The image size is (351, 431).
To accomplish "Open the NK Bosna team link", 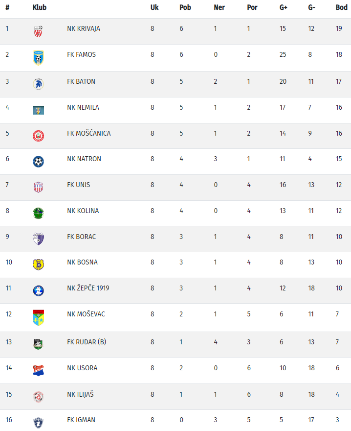I will (x=82, y=262).
